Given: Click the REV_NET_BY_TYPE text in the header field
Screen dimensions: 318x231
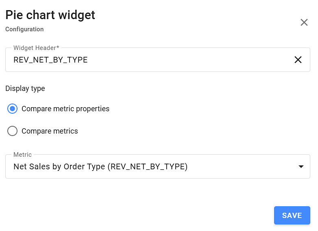Looking at the screenshot, I should point(50,60).
